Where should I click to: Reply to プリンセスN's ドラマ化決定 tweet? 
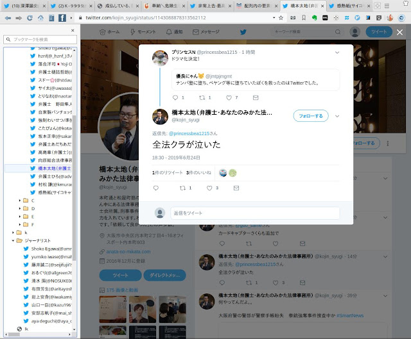[x=175, y=97]
